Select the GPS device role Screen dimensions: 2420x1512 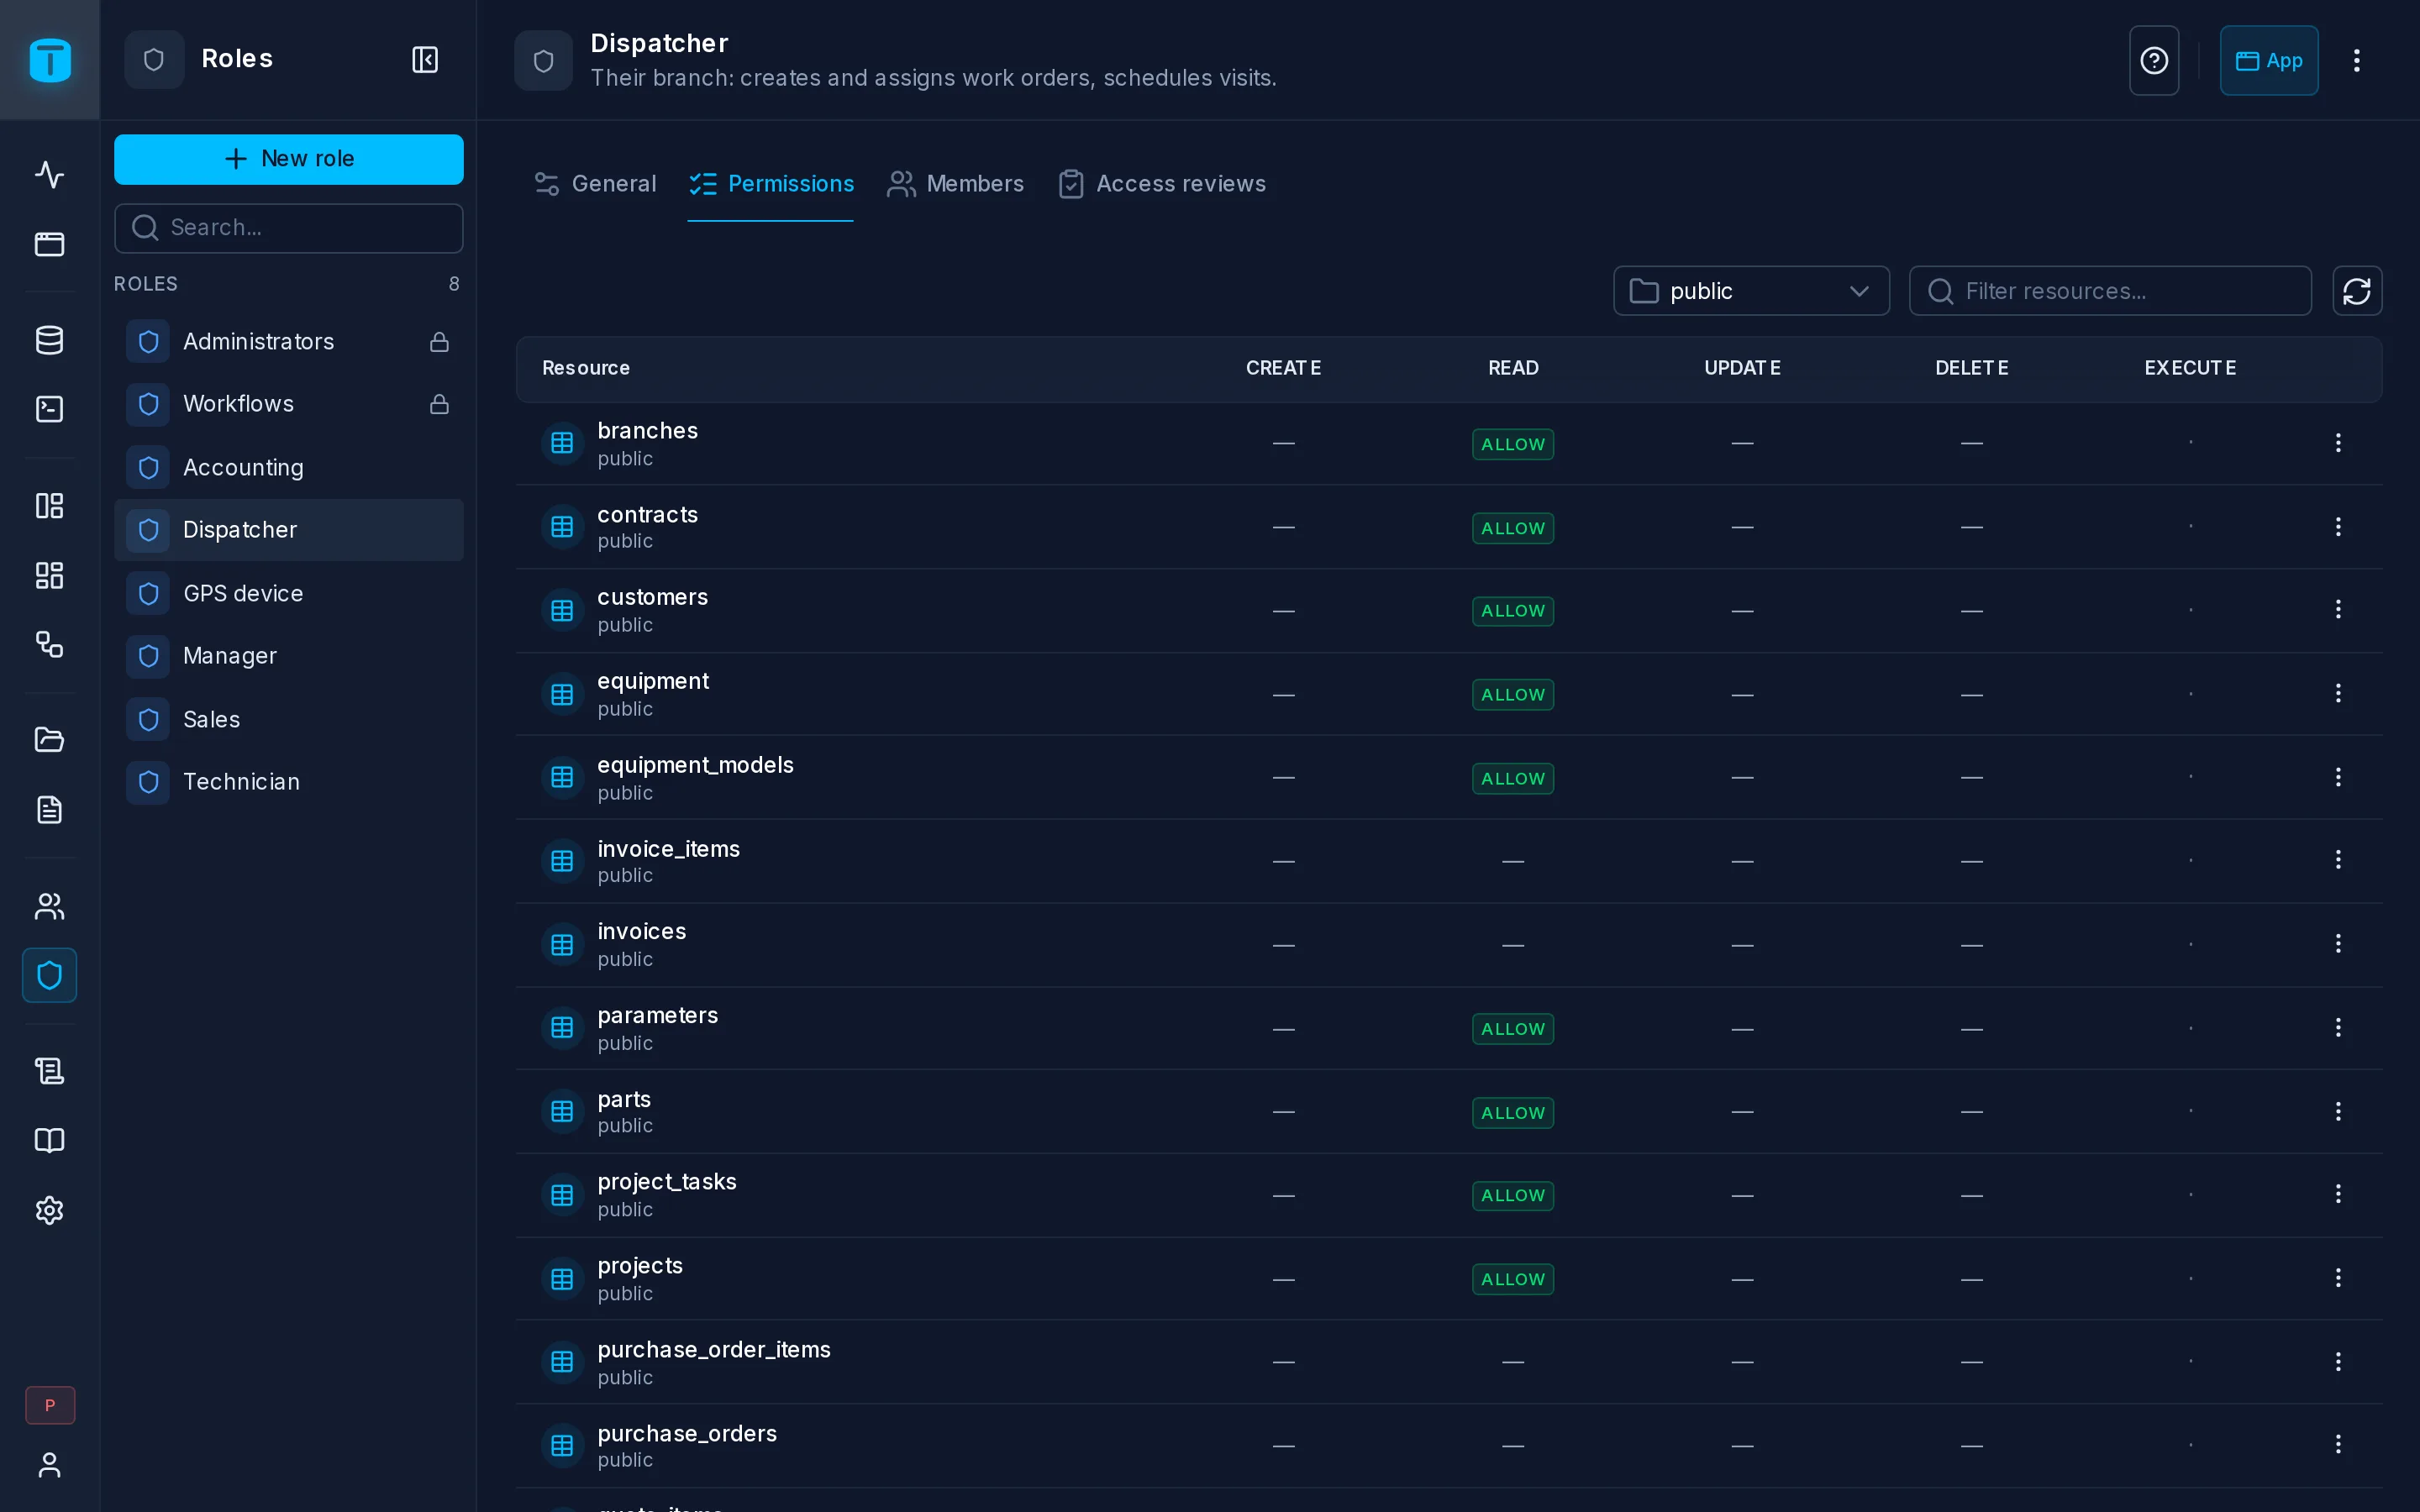[x=289, y=594]
